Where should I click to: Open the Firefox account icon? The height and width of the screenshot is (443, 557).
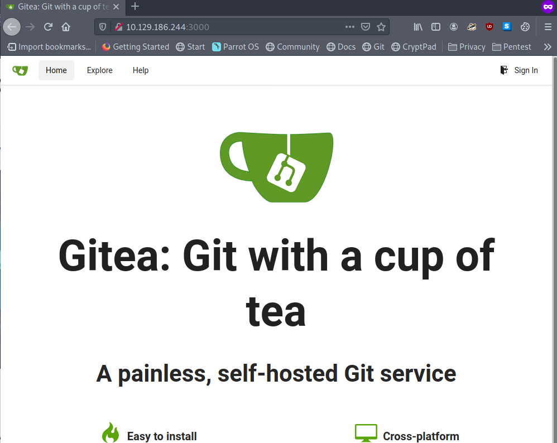[x=454, y=27]
